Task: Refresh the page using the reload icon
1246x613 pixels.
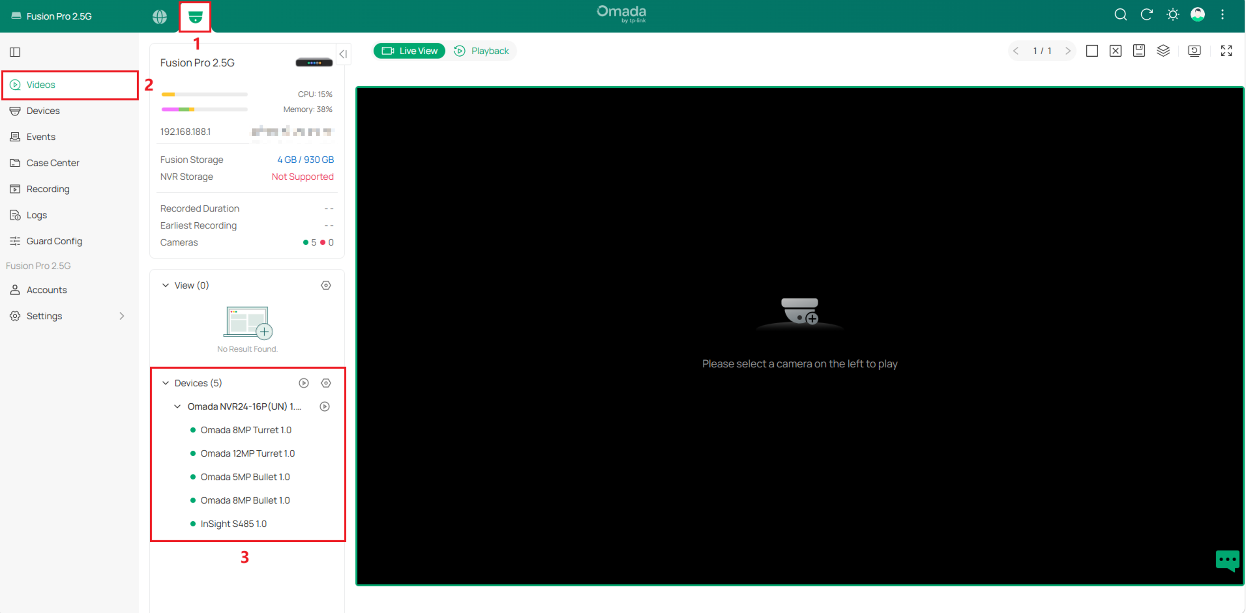Action: pos(1146,15)
